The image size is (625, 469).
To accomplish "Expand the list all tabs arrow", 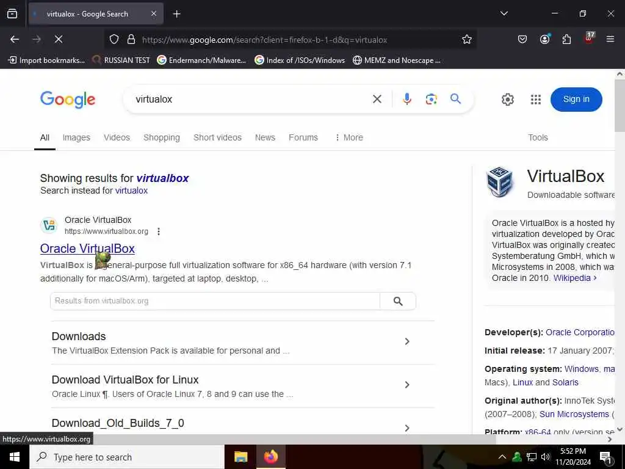I will 504,13.
